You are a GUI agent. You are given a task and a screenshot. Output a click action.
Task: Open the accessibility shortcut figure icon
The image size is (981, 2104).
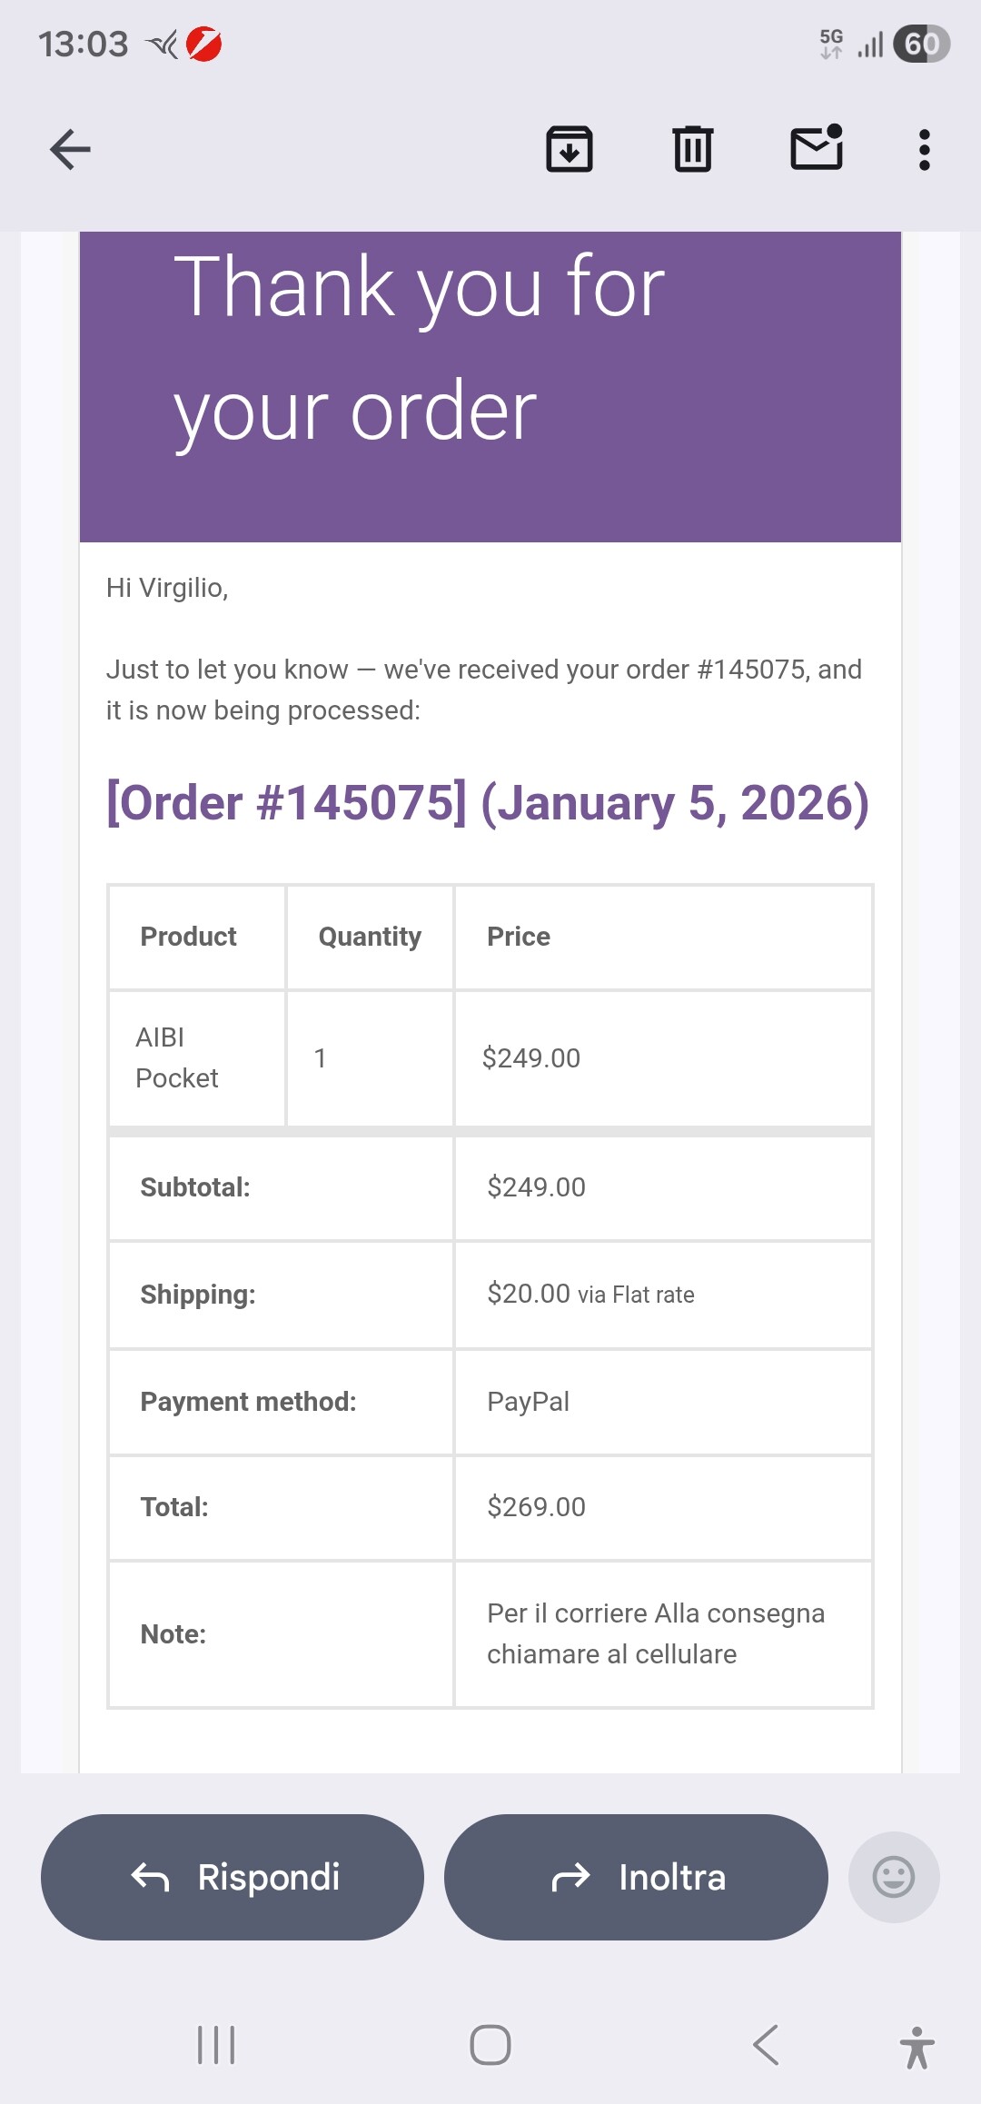(917, 2048)
